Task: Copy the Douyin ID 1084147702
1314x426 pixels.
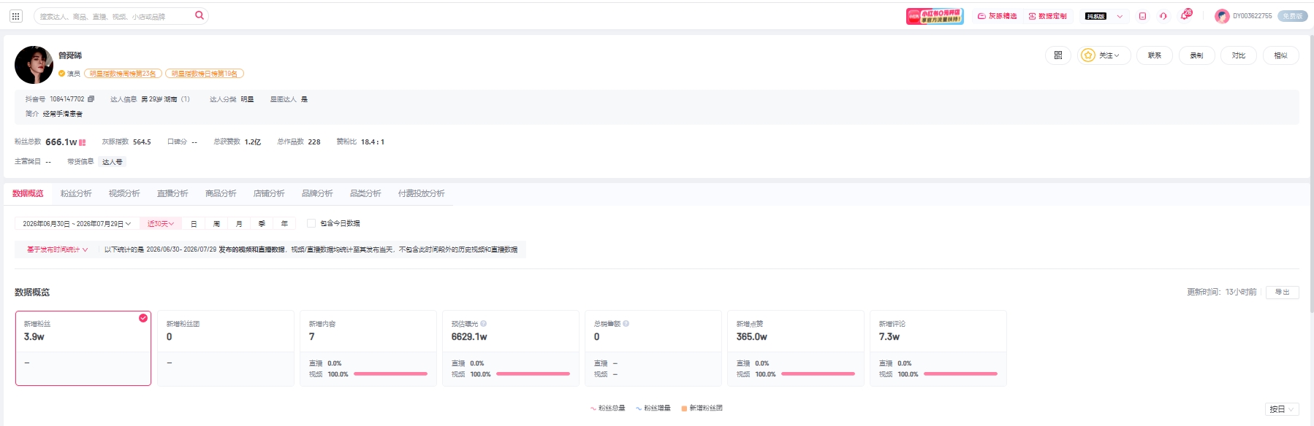Action: coord(91,99)
